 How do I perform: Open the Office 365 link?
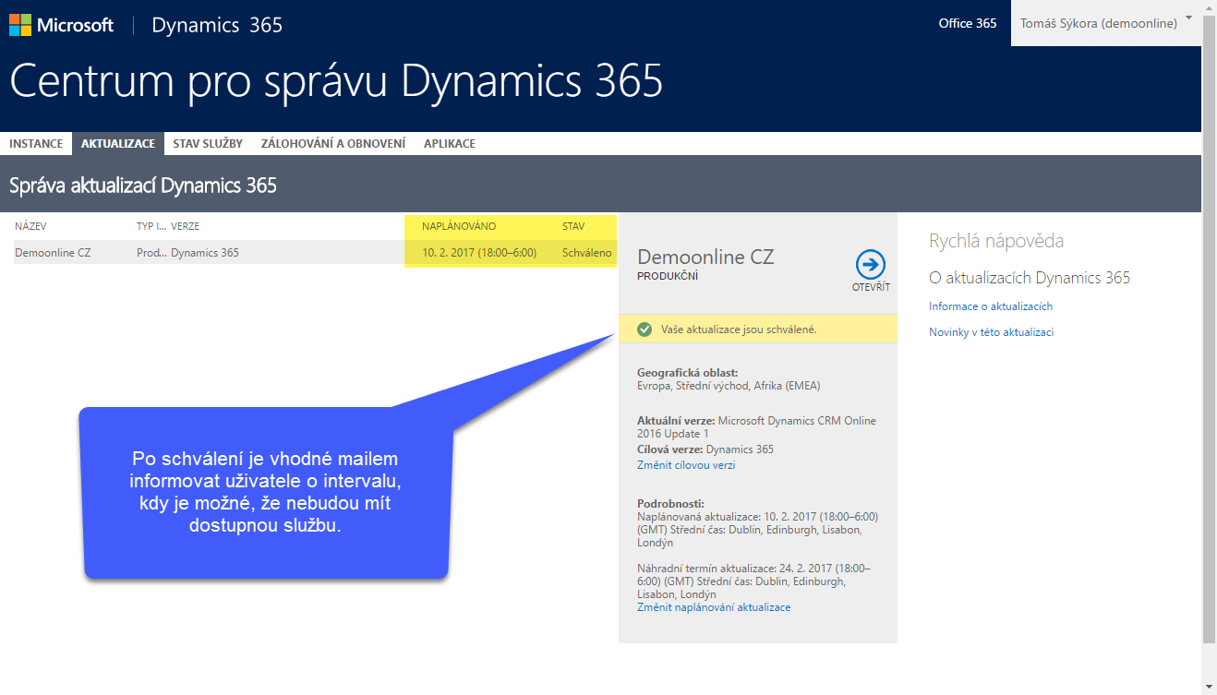(968, 23)
